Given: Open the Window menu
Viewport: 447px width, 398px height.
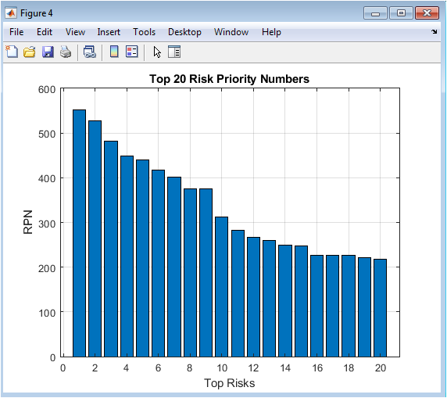Looking at the screenshot, I should [231, 32].
